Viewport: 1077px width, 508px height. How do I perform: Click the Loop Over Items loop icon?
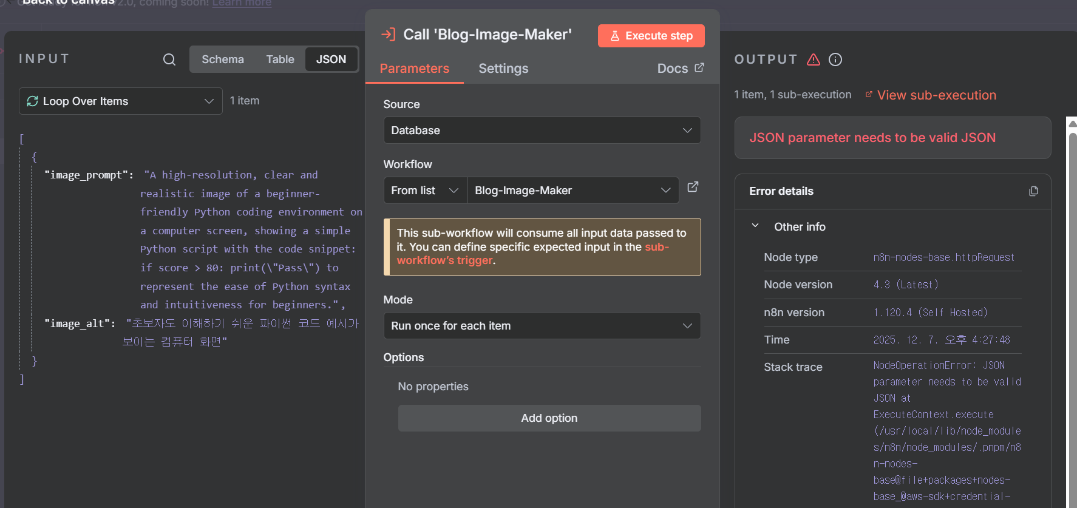[x=33, y=101]
